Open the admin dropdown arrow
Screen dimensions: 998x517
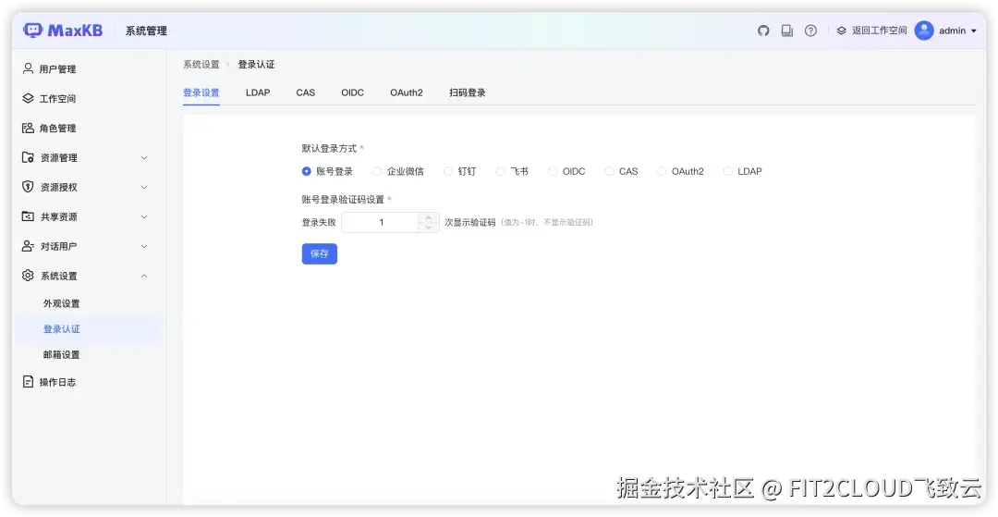point(973,31)
